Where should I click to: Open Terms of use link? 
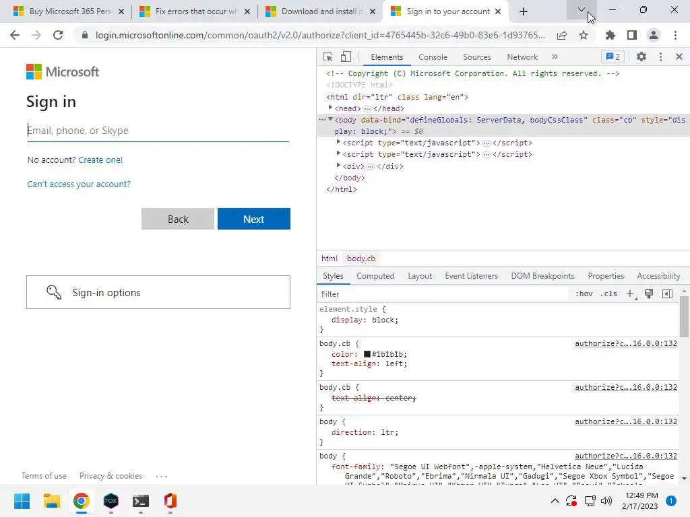(44, 476)
